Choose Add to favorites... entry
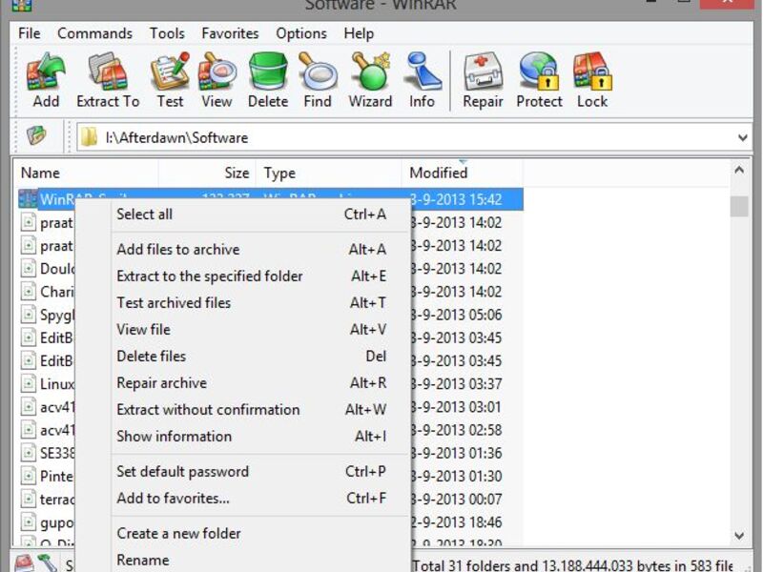The image size is (763, 572). [x=260, y=498]
